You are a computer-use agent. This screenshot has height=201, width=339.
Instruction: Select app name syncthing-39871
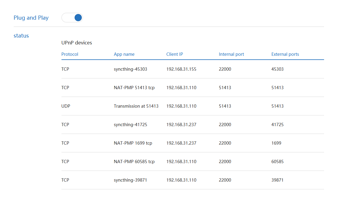click(130, 180)
